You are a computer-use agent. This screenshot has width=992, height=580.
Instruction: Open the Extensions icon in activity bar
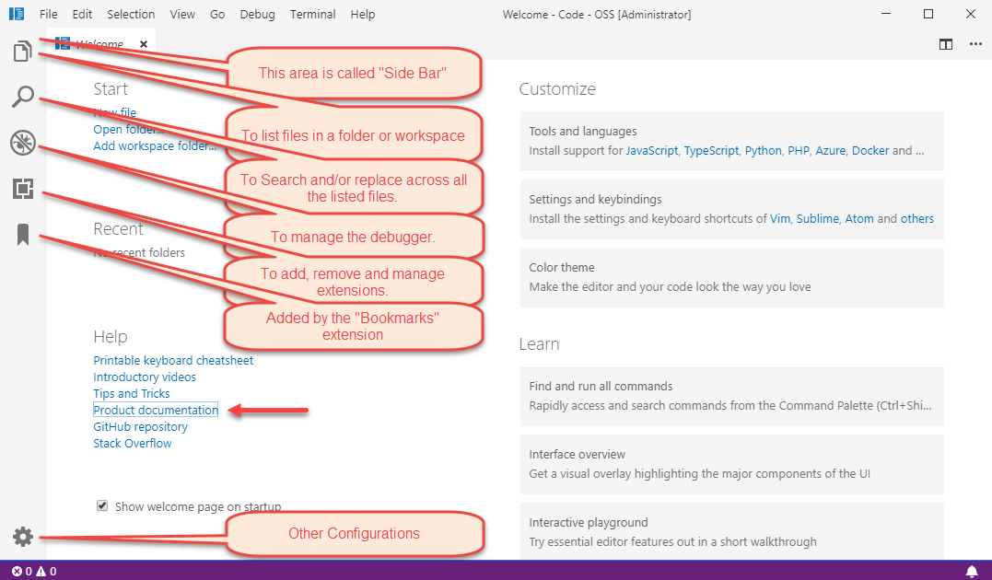[x=22, y=190]
